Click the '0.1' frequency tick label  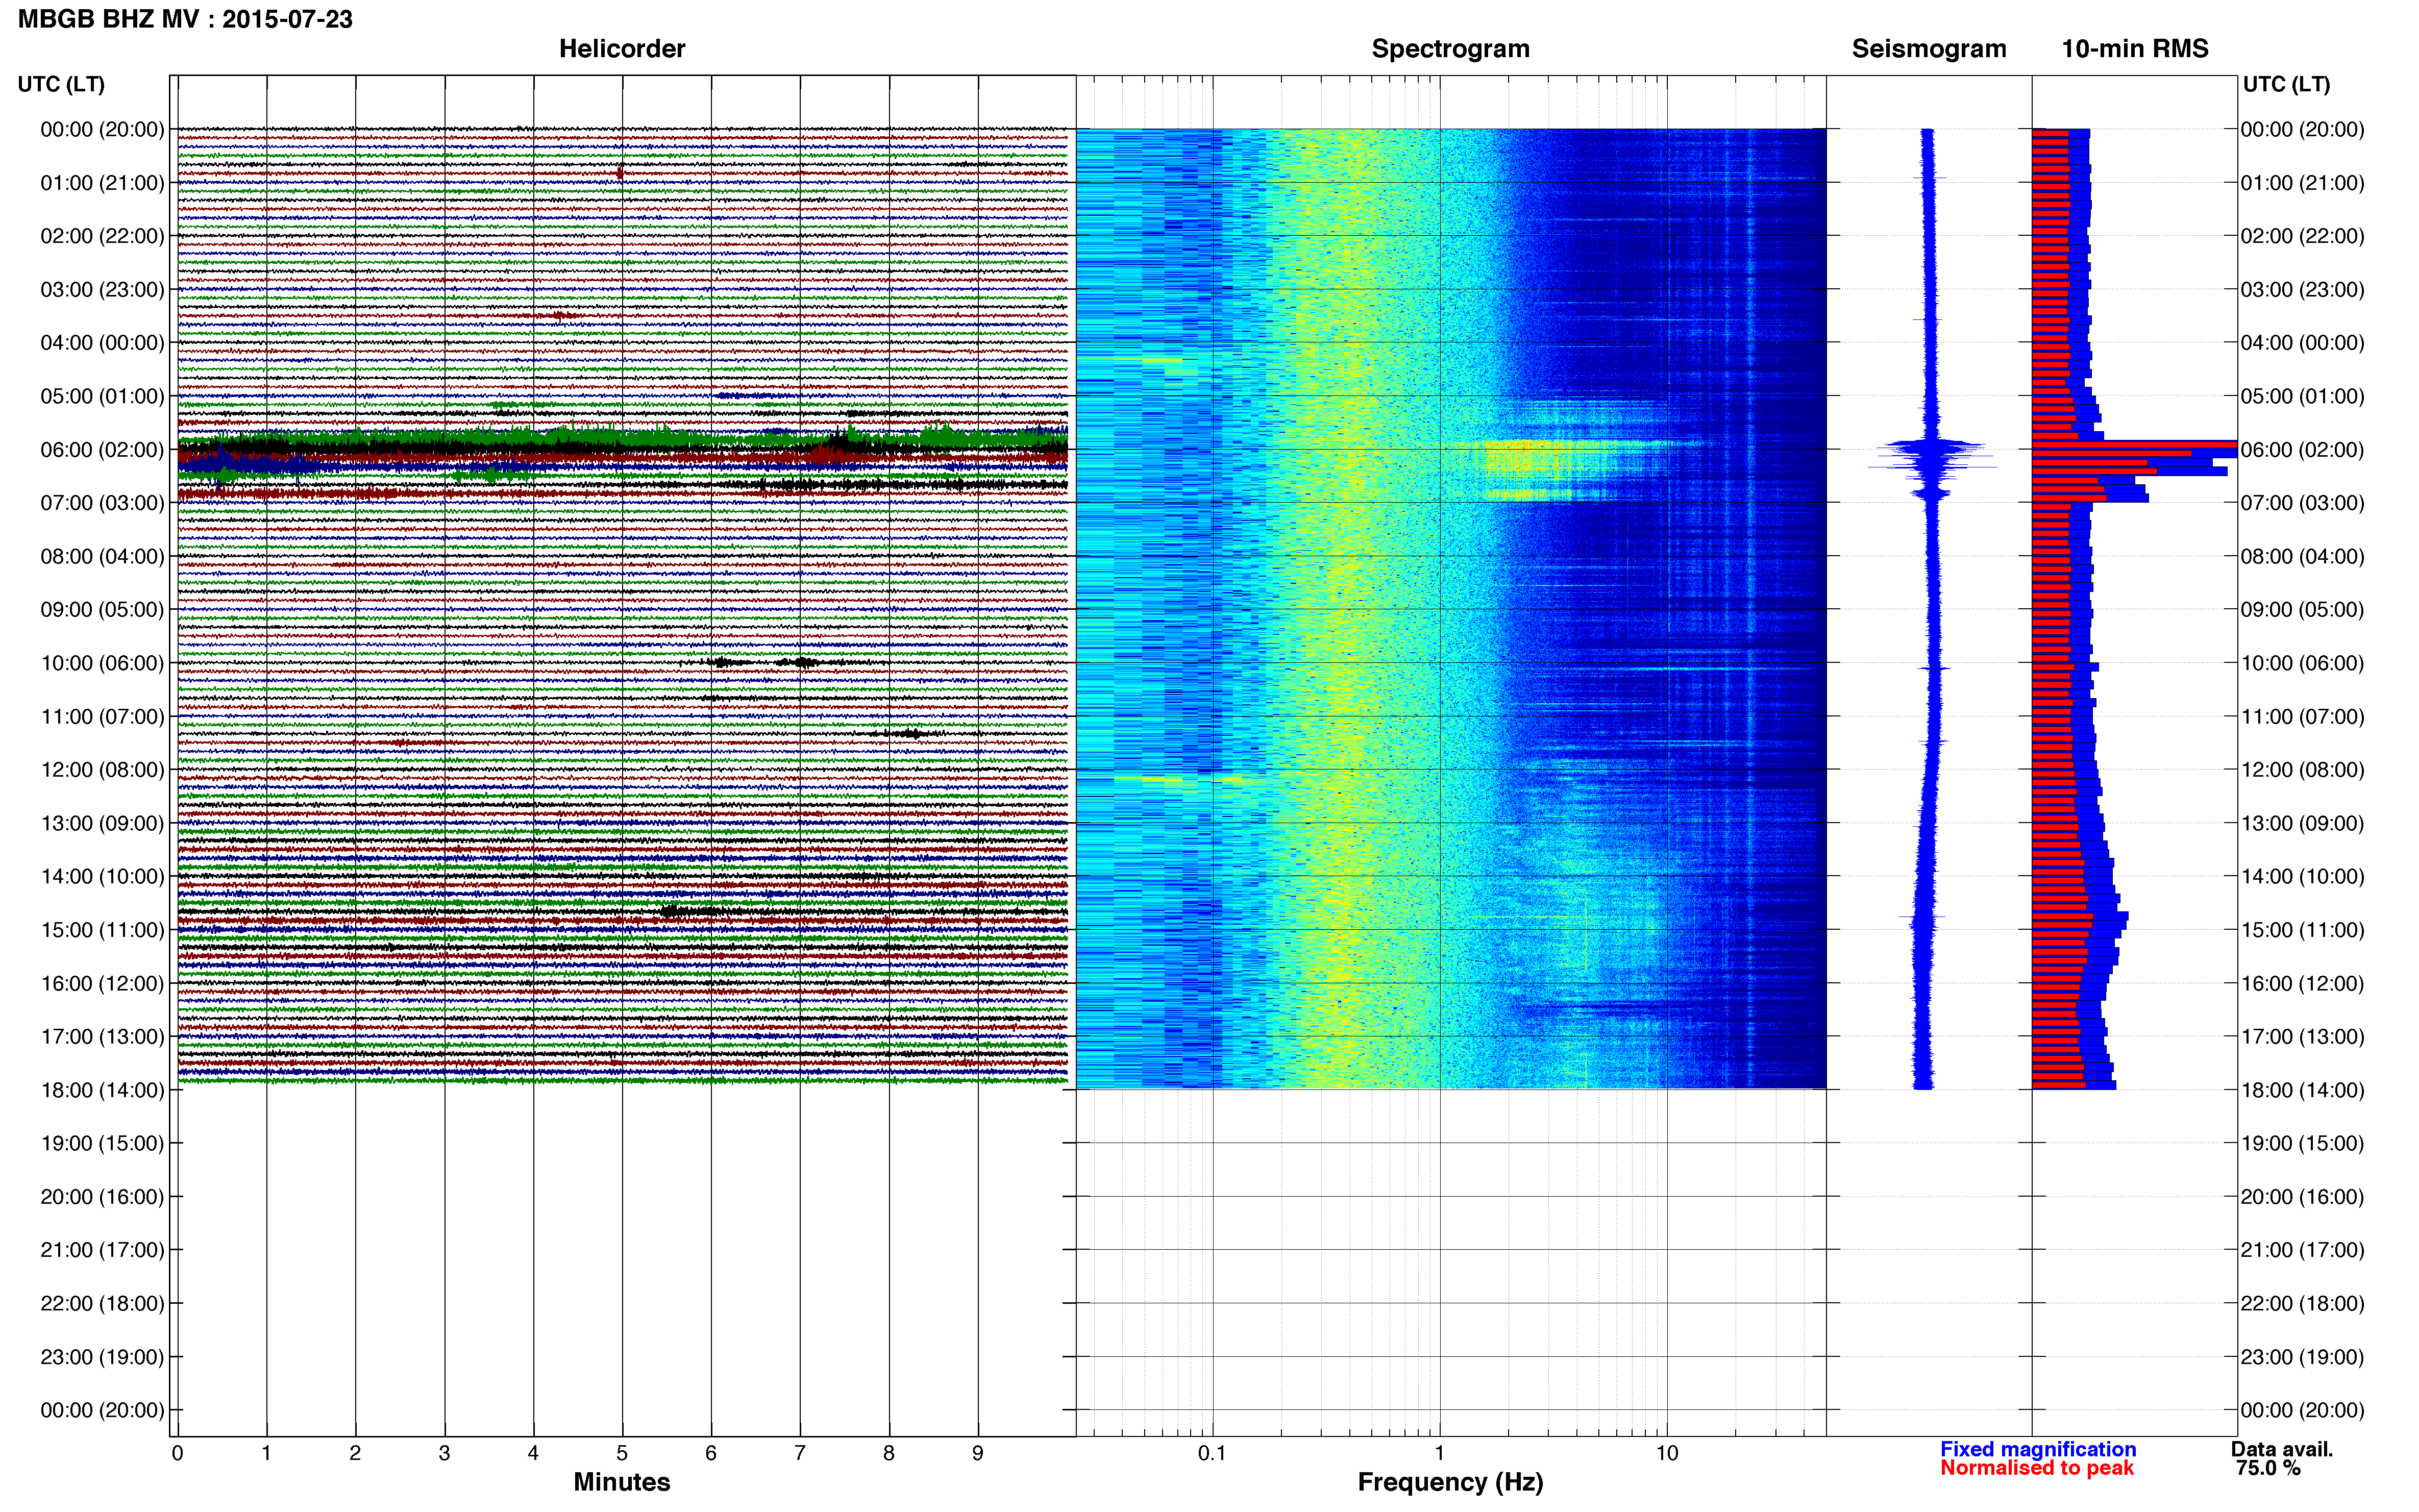(x=1212, y=1452)
